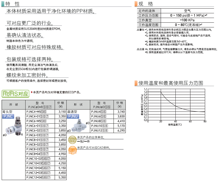Click the orange bar beside 规格 heading

pyautogui.click(x=135, y=4)
